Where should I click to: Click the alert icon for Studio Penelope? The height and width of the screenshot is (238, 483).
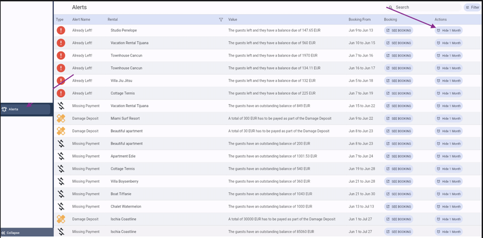(61, 30)
